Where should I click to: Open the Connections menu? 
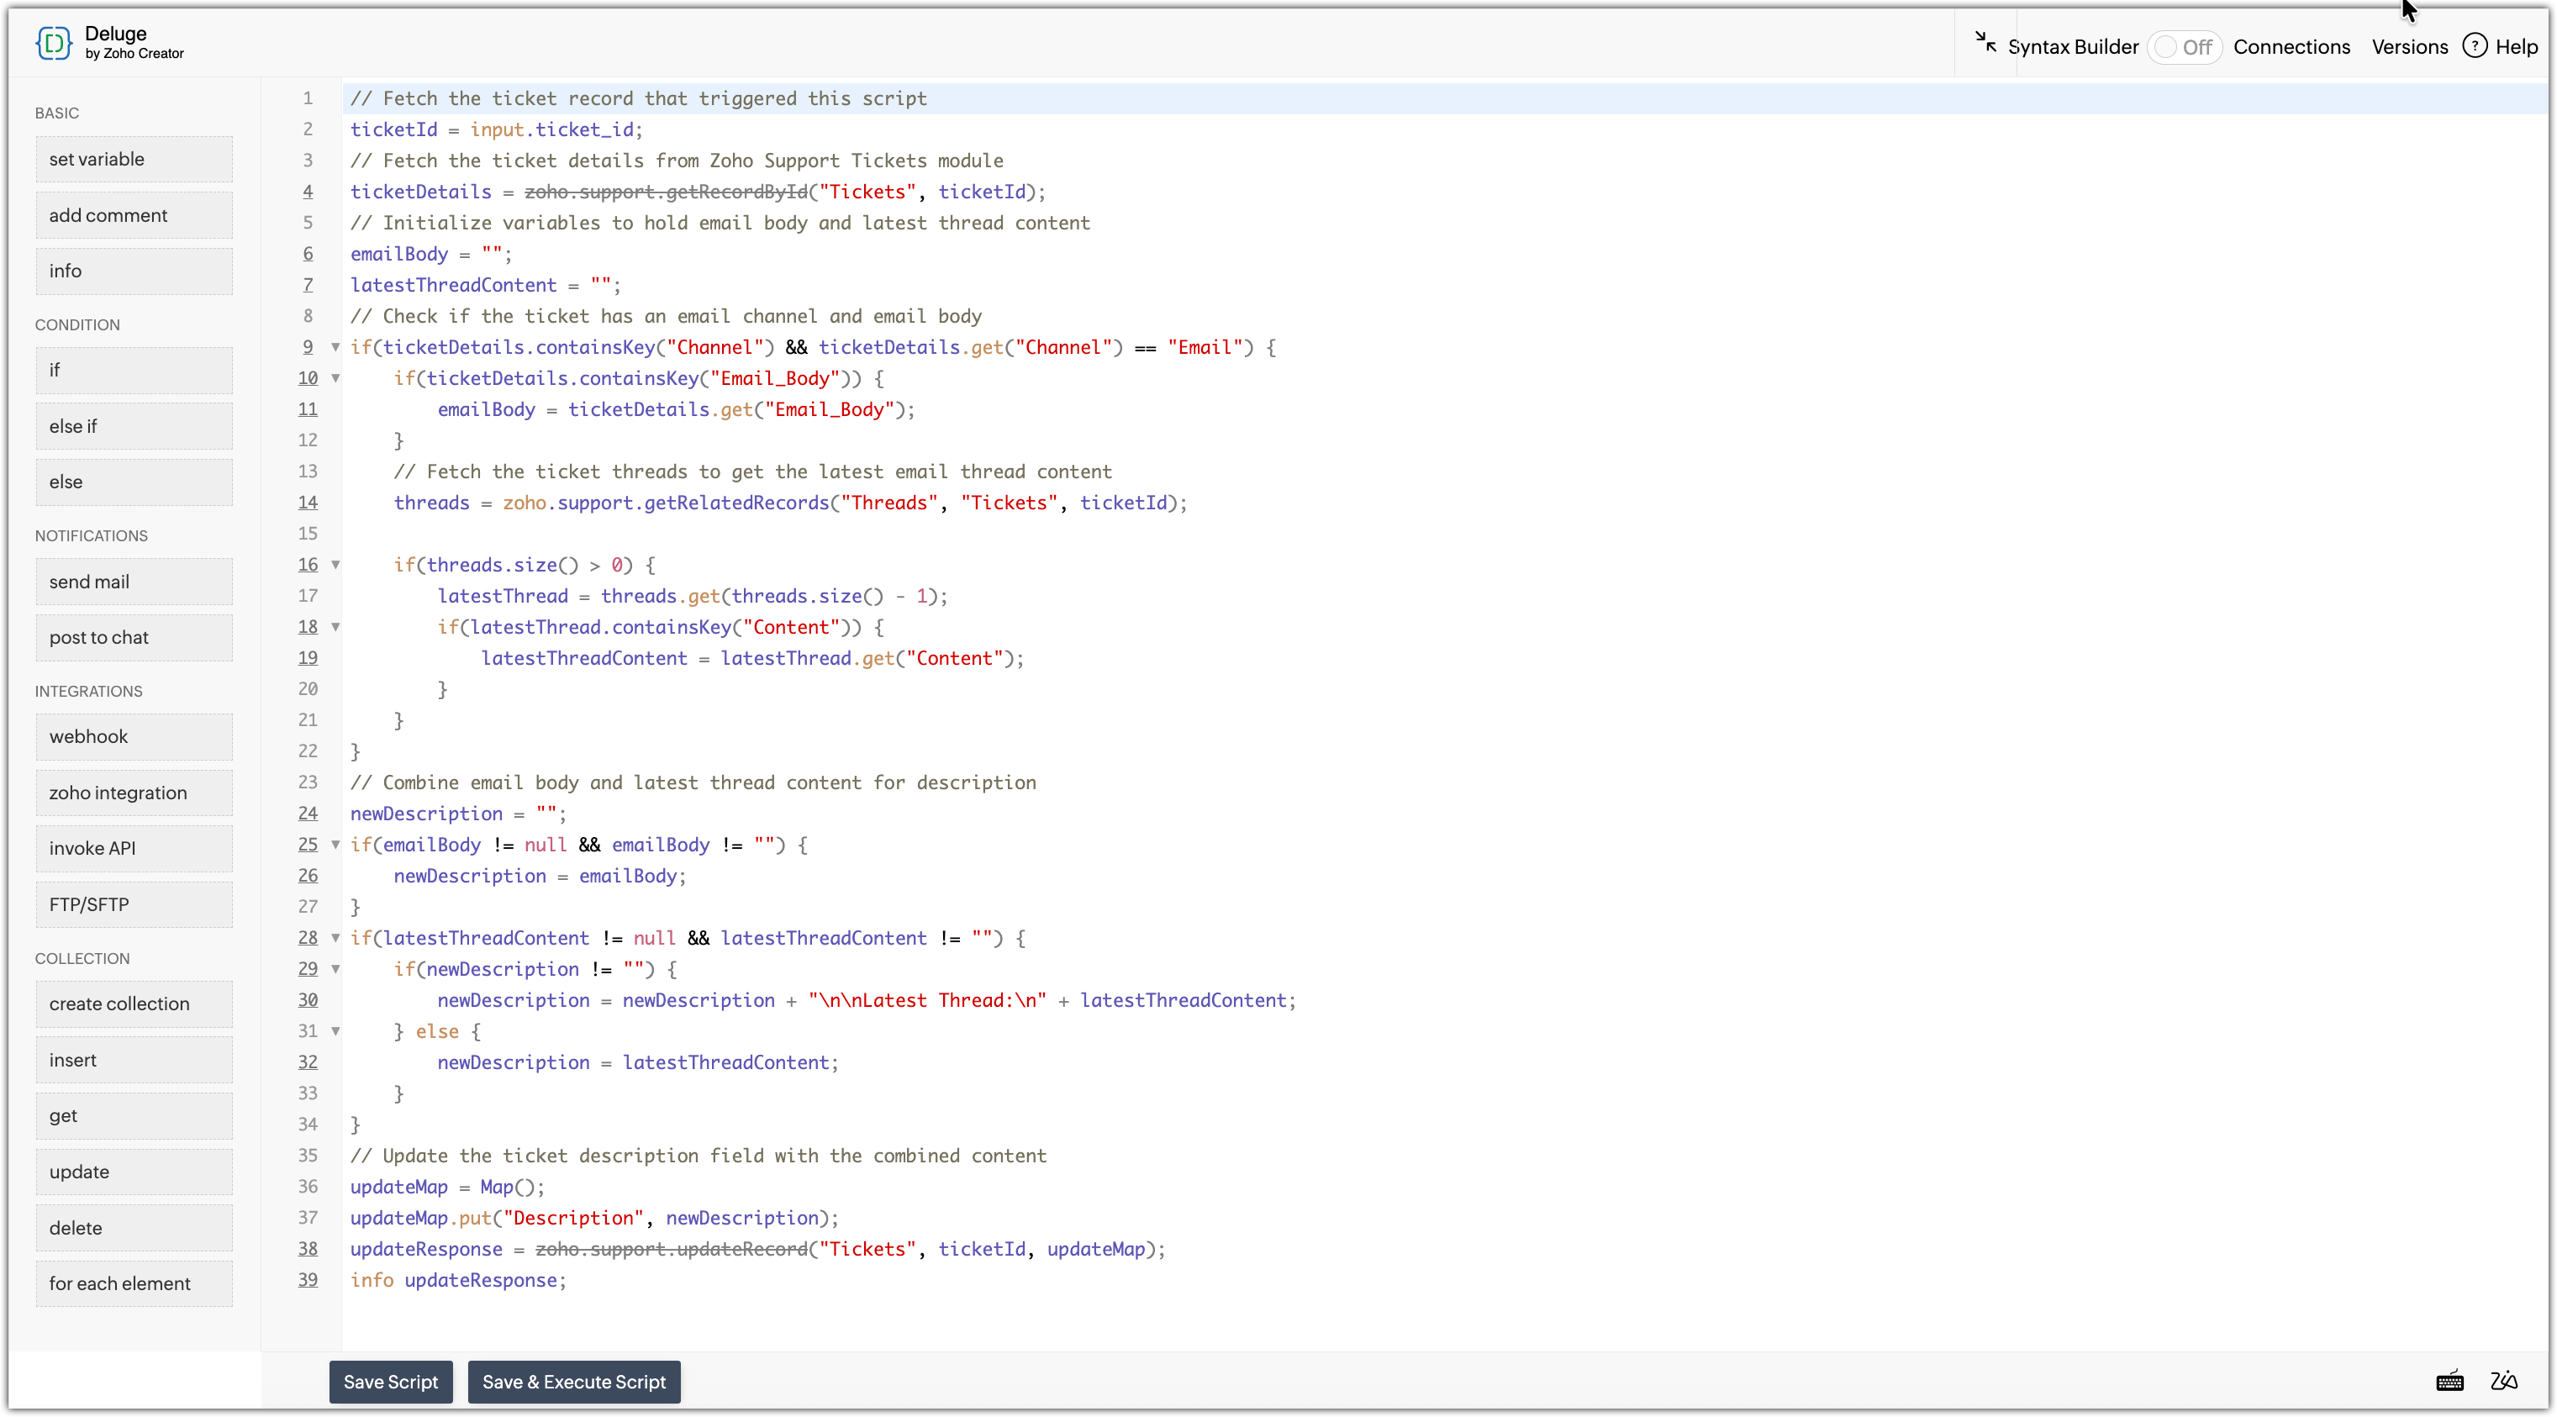pos(2291,46)
